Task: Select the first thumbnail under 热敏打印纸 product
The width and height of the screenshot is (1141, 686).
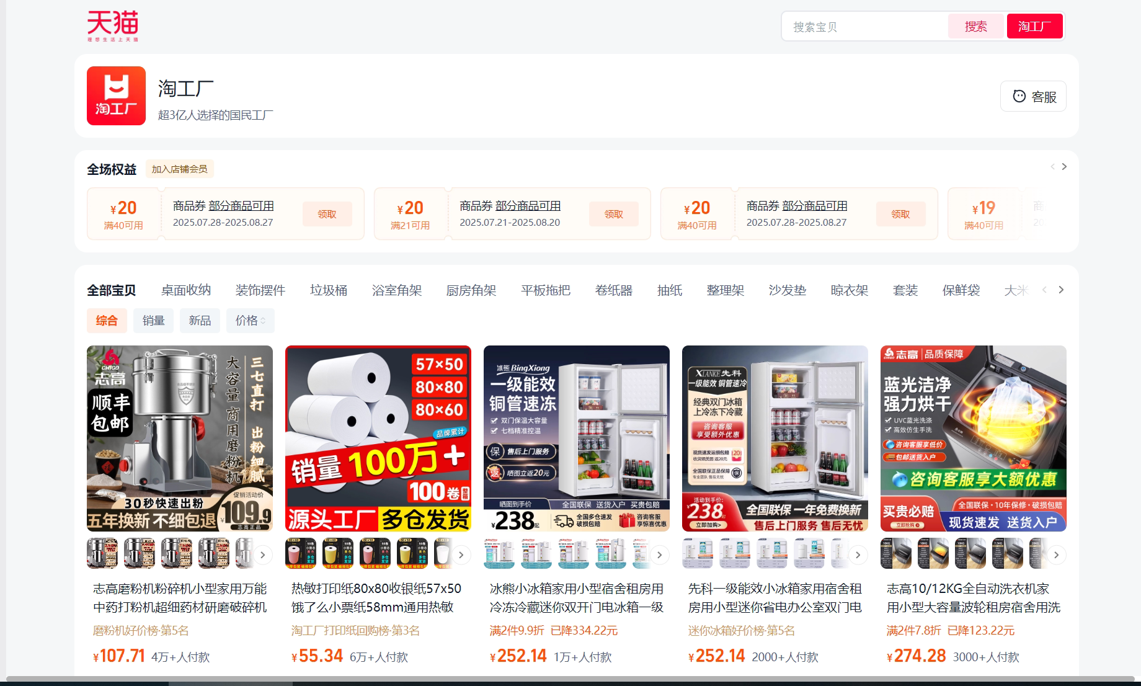Action: [300, 553]
